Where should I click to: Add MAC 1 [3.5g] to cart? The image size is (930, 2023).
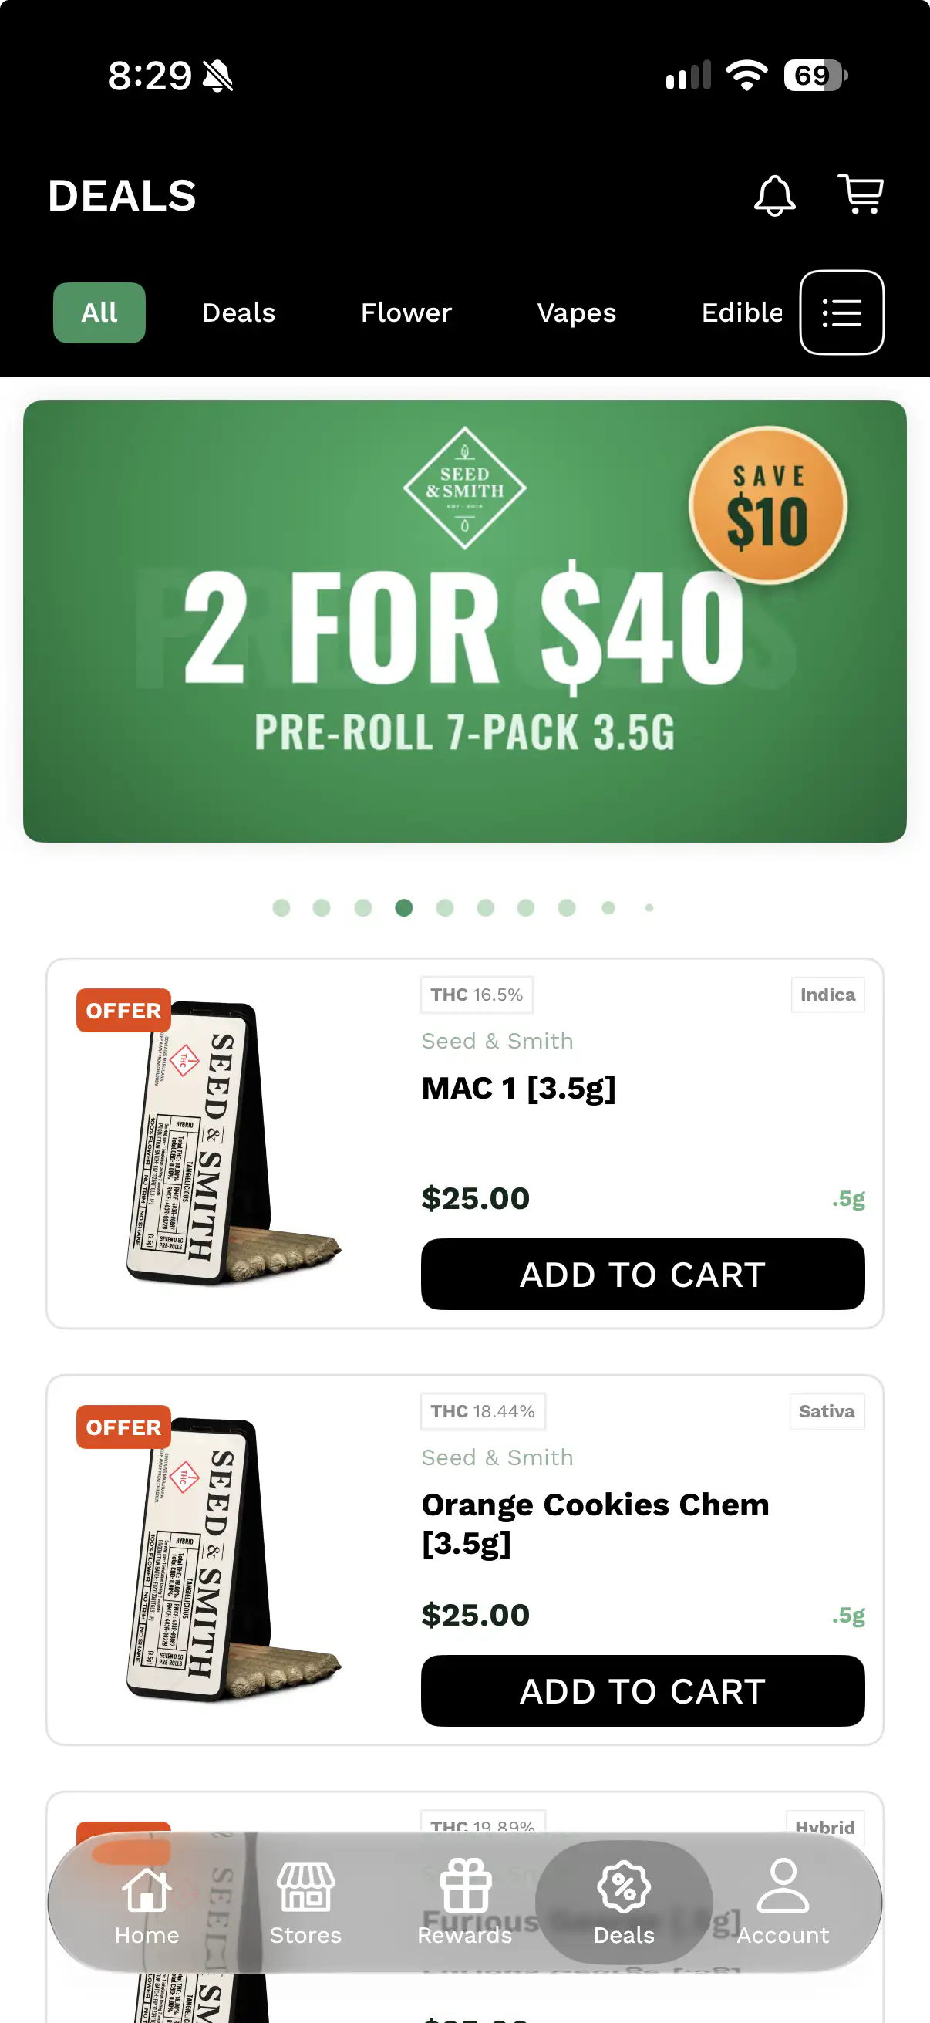point(643,1274)
